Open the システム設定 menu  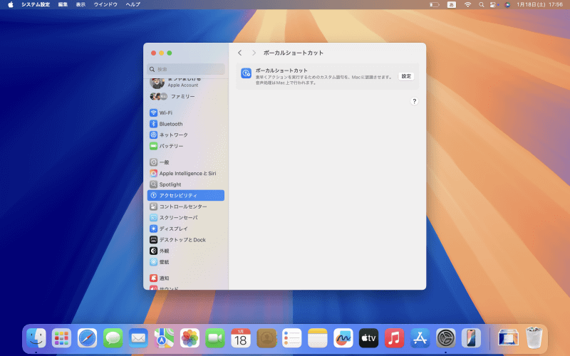pos(35,4)
